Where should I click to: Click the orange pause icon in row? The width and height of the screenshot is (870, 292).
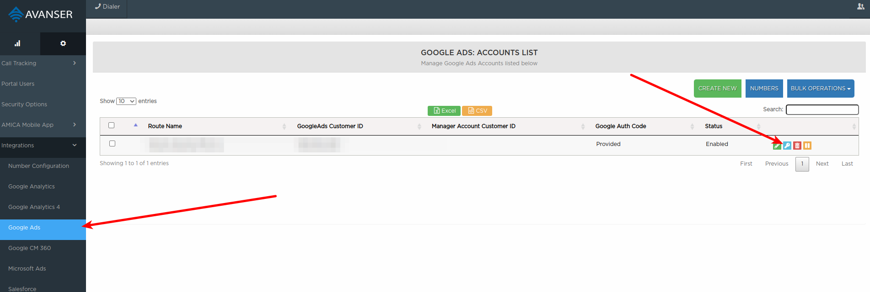coord(807,146)
